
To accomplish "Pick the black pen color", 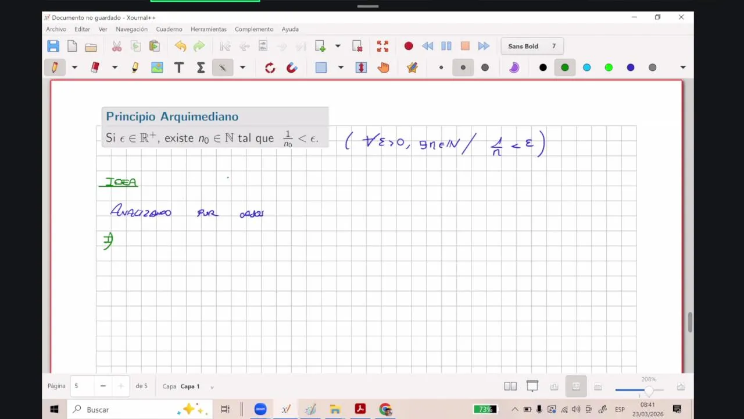I will pos(543,68).
